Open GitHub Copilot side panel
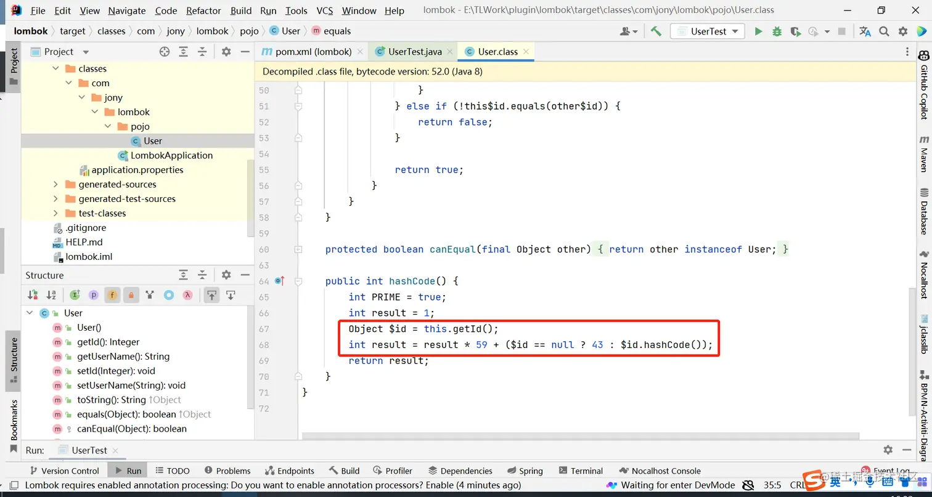 (x=923, y=86)
